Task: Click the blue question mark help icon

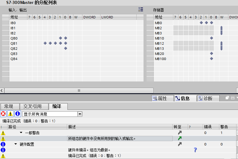Action: click(195, 150)
